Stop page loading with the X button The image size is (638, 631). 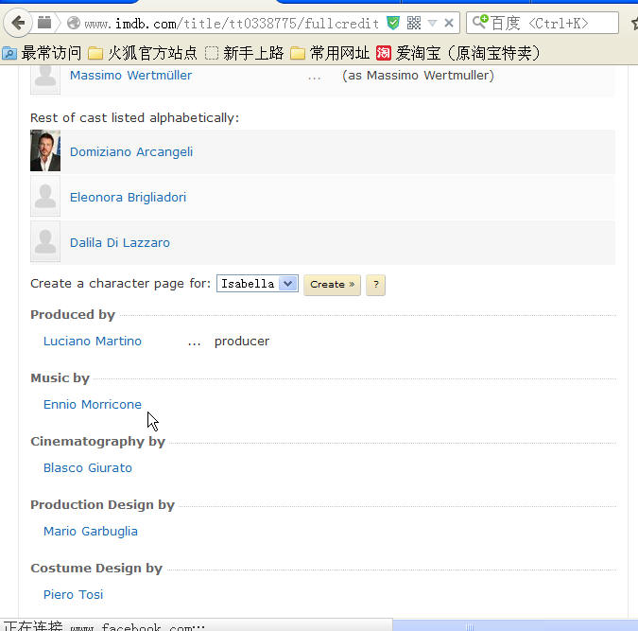(x=449, y=23)
